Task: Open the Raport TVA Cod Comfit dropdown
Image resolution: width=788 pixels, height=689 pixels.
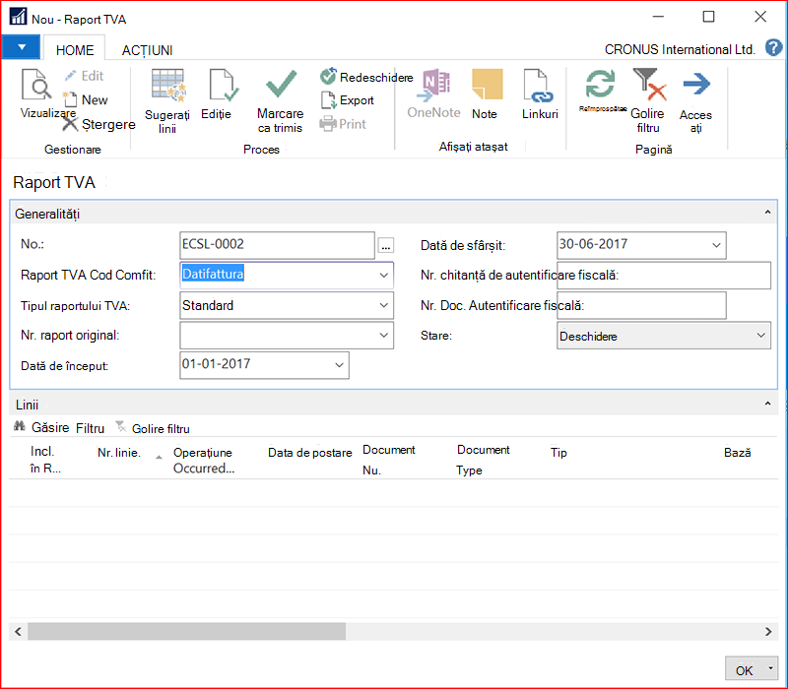Action: click(x=384, y=276)
